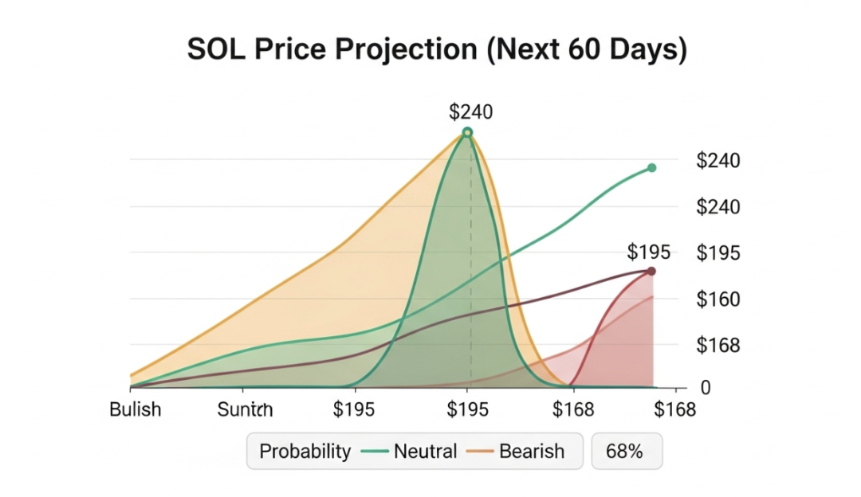Click the dark red line's endpoint dot

(651, 272)
